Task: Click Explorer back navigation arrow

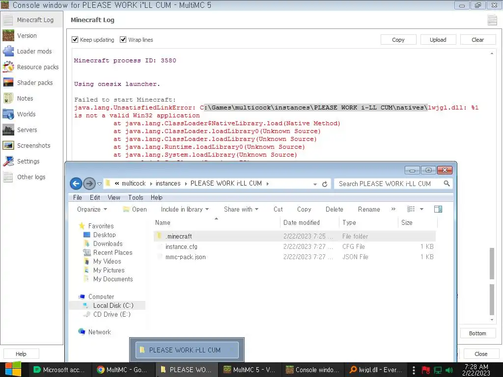Action: [x=76, y=184]
